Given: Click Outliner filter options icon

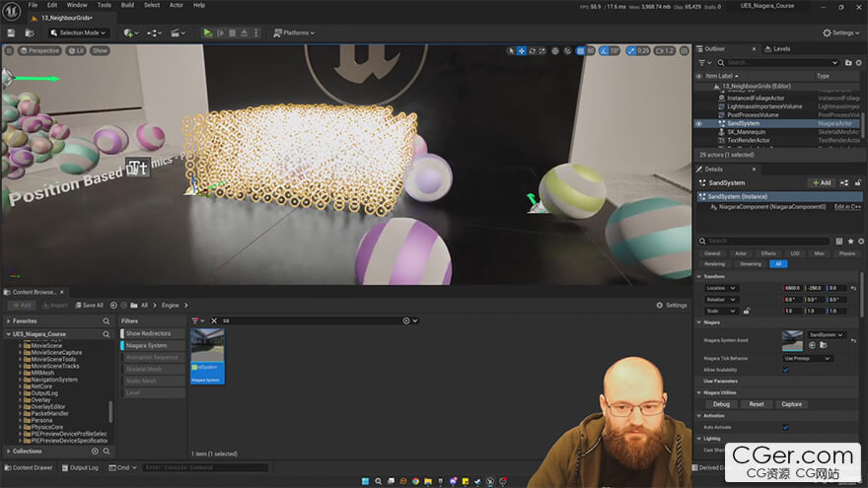Looking at the screenshot, I should [704, 63].
